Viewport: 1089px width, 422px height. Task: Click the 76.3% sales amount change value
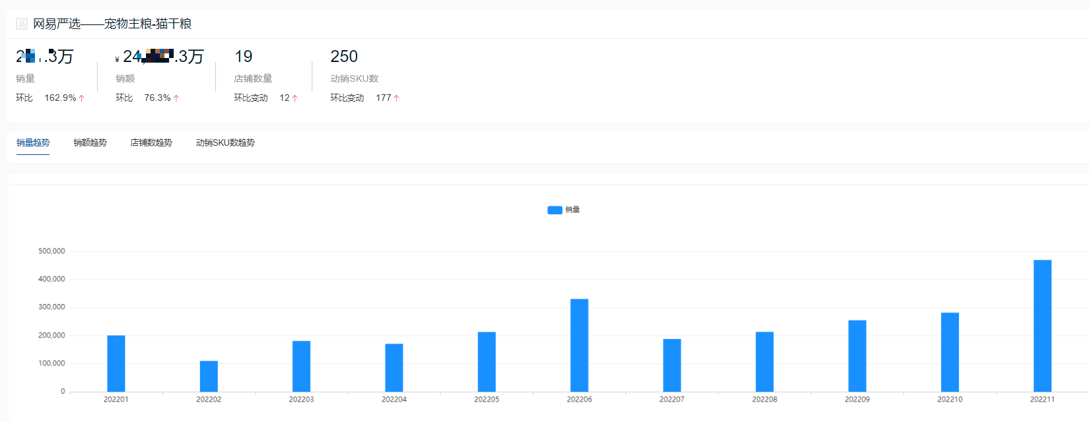pos(157,98)
